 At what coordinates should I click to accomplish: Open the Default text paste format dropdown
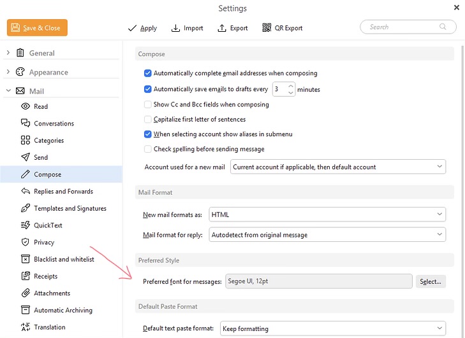[x=333, y=328]
